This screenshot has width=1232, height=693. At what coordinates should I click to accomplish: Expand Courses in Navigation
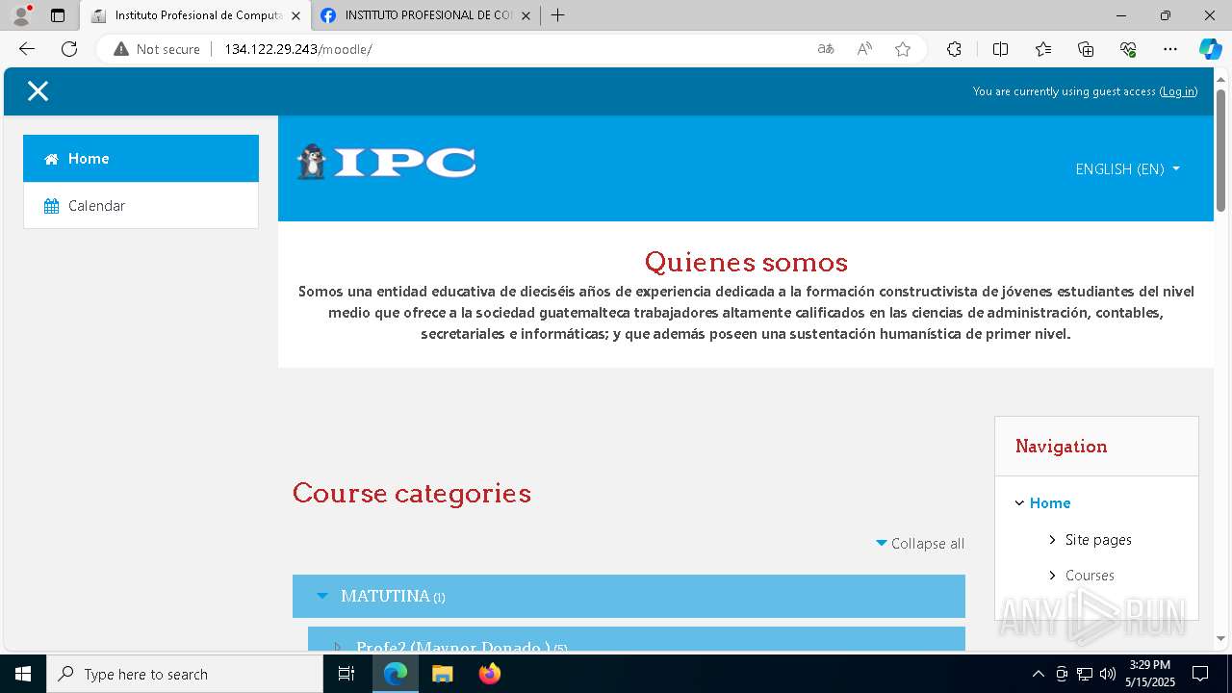[x=1053, y=576]
